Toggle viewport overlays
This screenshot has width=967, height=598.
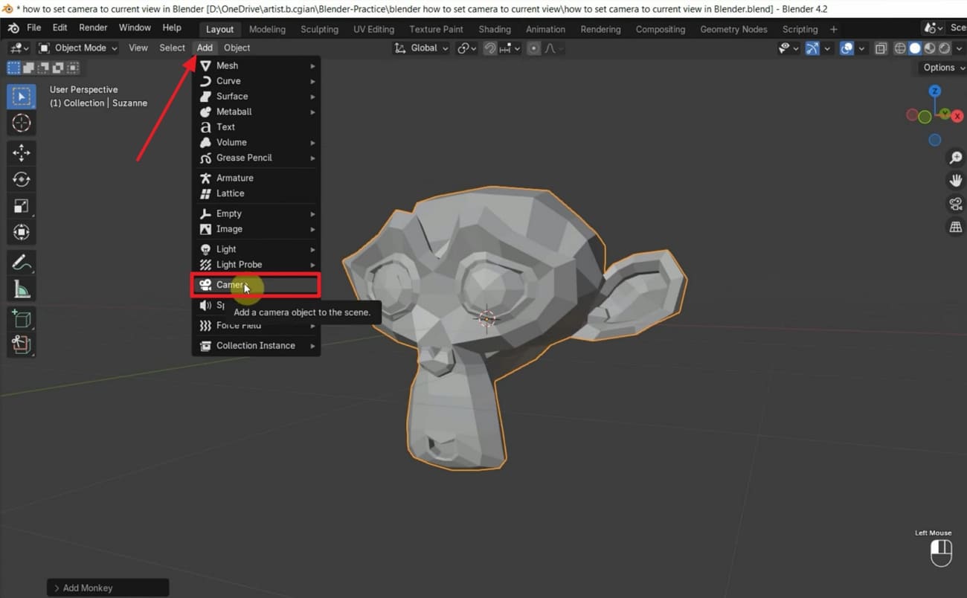[x=846, y=48]
